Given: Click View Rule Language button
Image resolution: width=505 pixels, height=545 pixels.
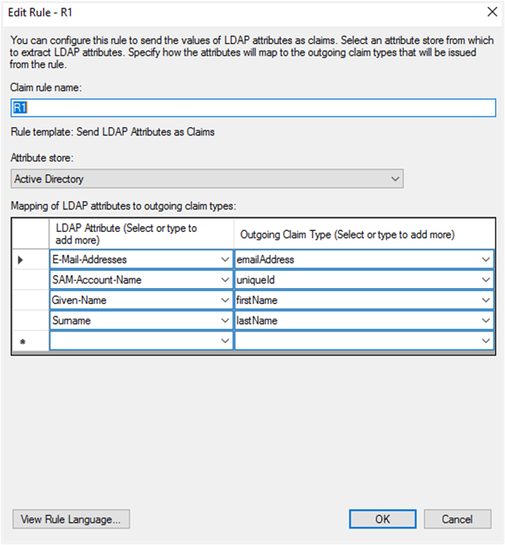Looking at the screenshot, I should point(71,519).
